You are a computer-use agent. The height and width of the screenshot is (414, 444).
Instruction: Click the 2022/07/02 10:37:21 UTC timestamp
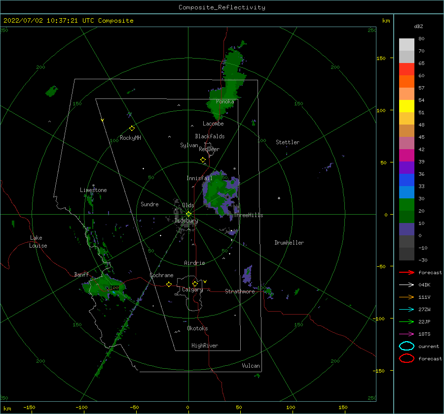coord(69,21)
